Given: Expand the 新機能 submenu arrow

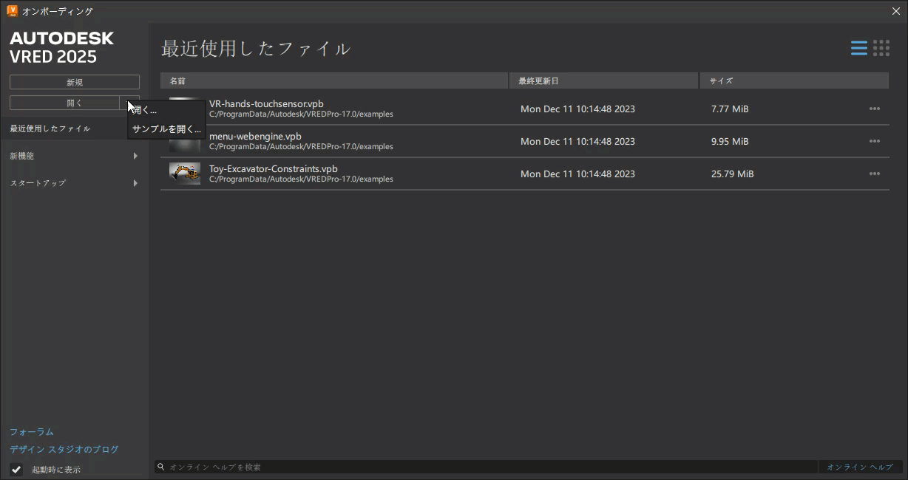Looking at the screenshot, I should click(135, 156).
